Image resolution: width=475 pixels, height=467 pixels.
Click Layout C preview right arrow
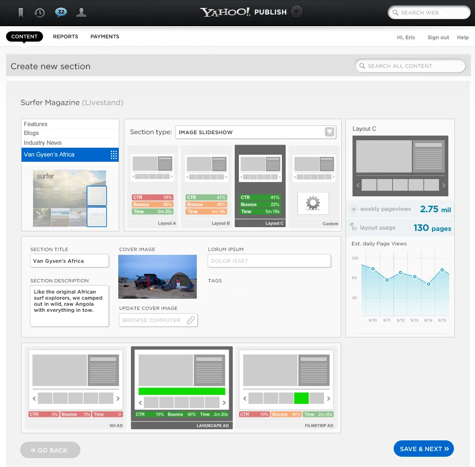(444, 185)
